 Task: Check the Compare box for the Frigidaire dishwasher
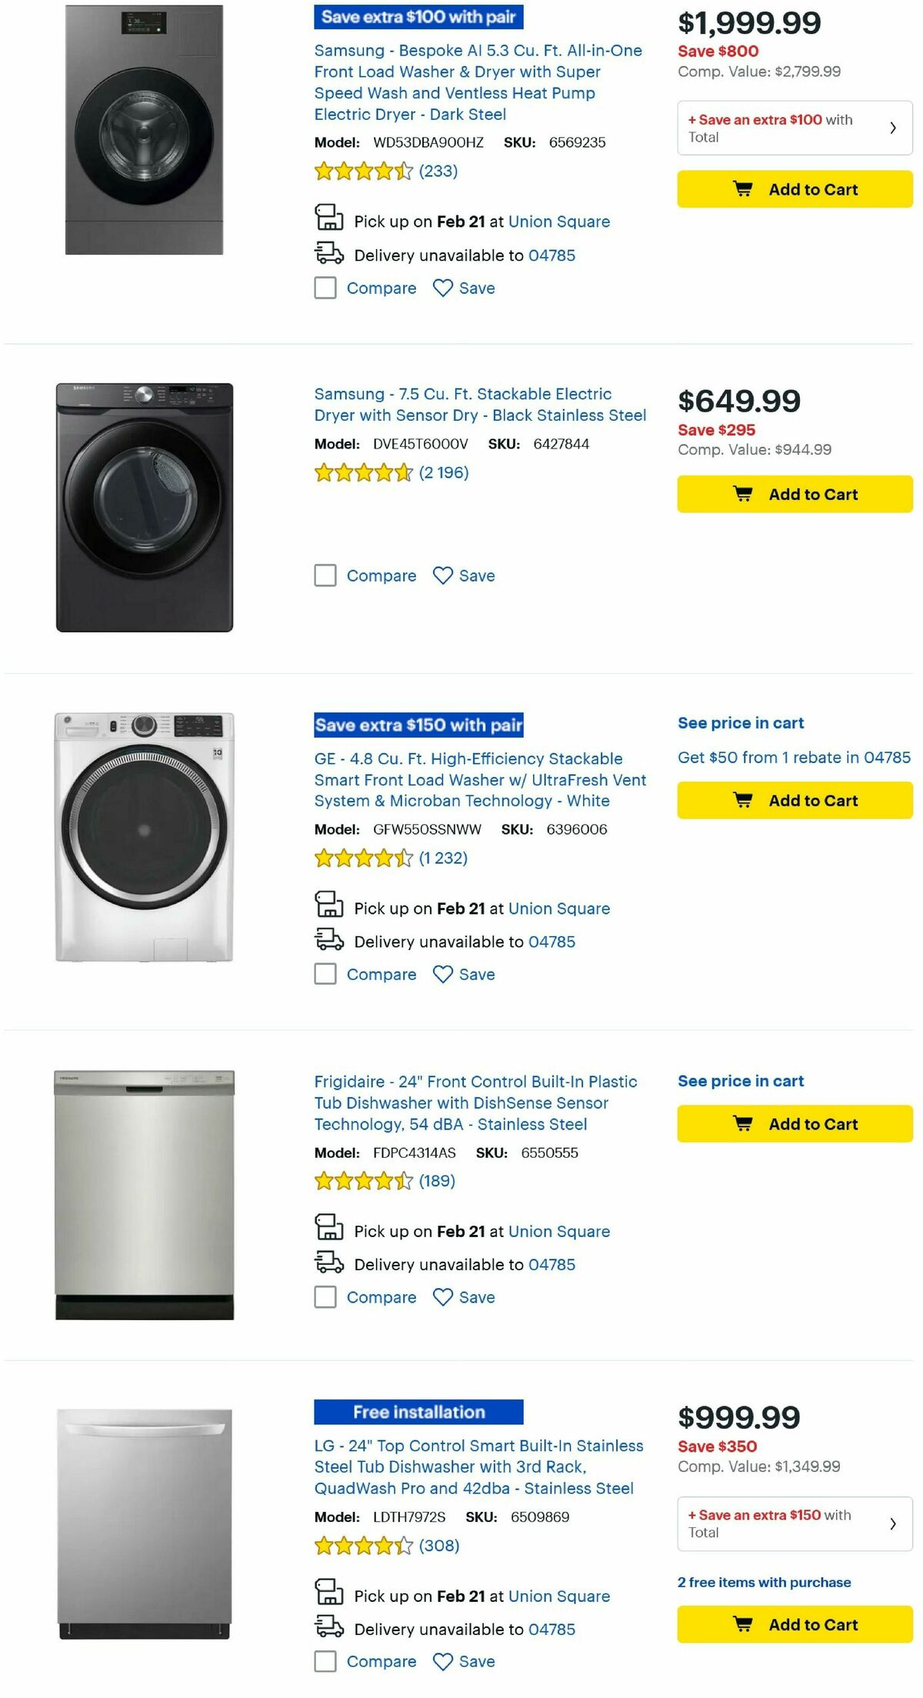tap(325, 1297)
